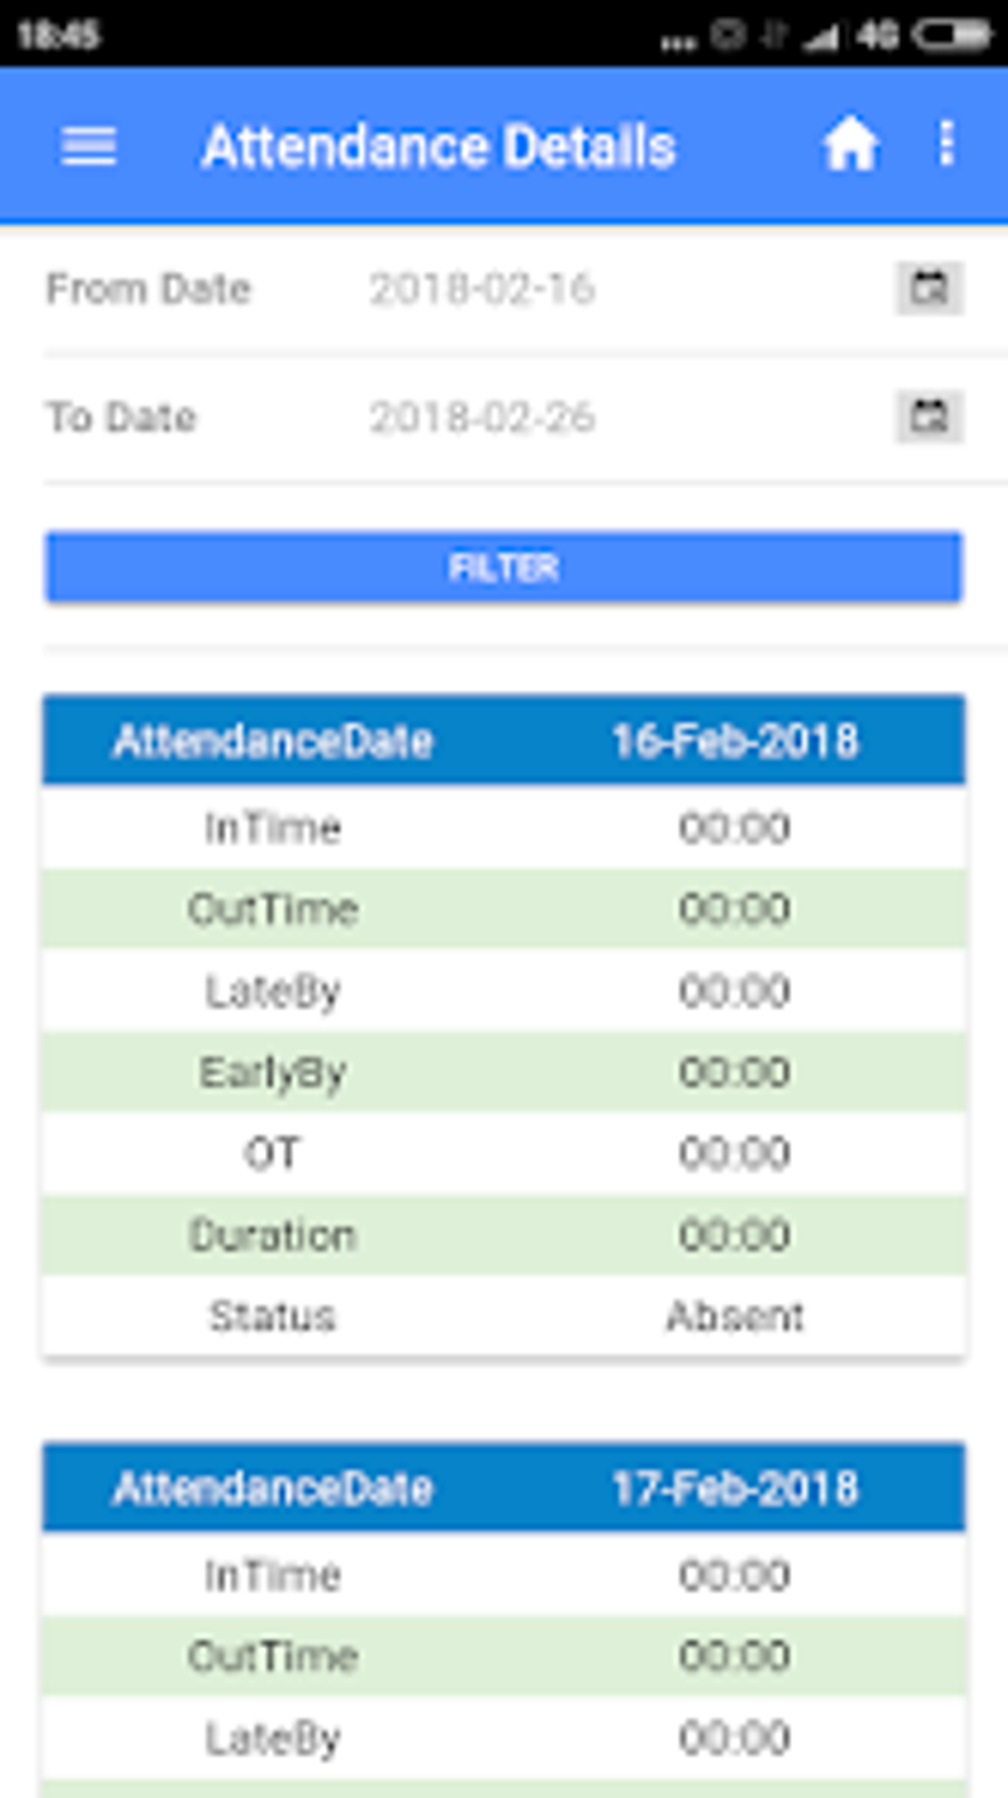Screen dimensions: 1008x1798
Task: Tap the signal strength icon
Action: point(820,38)
